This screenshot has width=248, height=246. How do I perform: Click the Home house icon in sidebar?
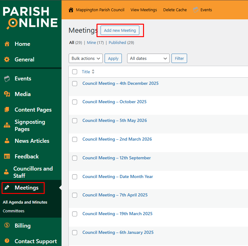pos(7,44)
